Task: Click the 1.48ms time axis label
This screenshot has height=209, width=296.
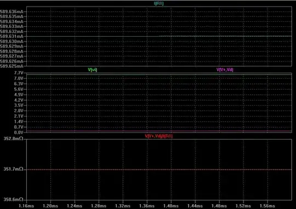Action: coord(219,206)
